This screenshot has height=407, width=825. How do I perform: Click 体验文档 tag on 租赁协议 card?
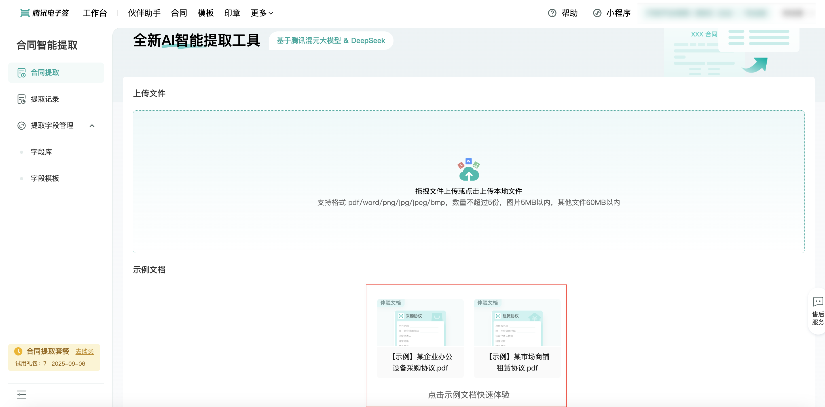click(x=487, y=303)
